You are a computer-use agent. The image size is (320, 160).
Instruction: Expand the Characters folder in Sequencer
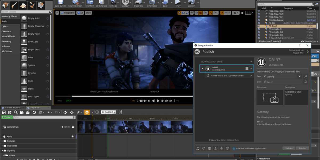tap(2, 146)
